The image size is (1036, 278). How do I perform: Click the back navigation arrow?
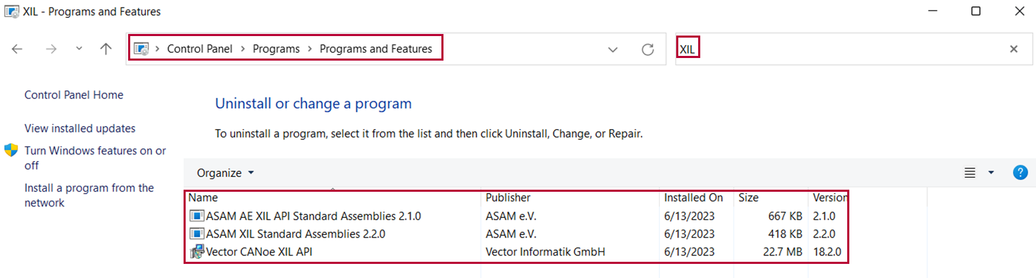pyautogui.click(x=17, y=49)
